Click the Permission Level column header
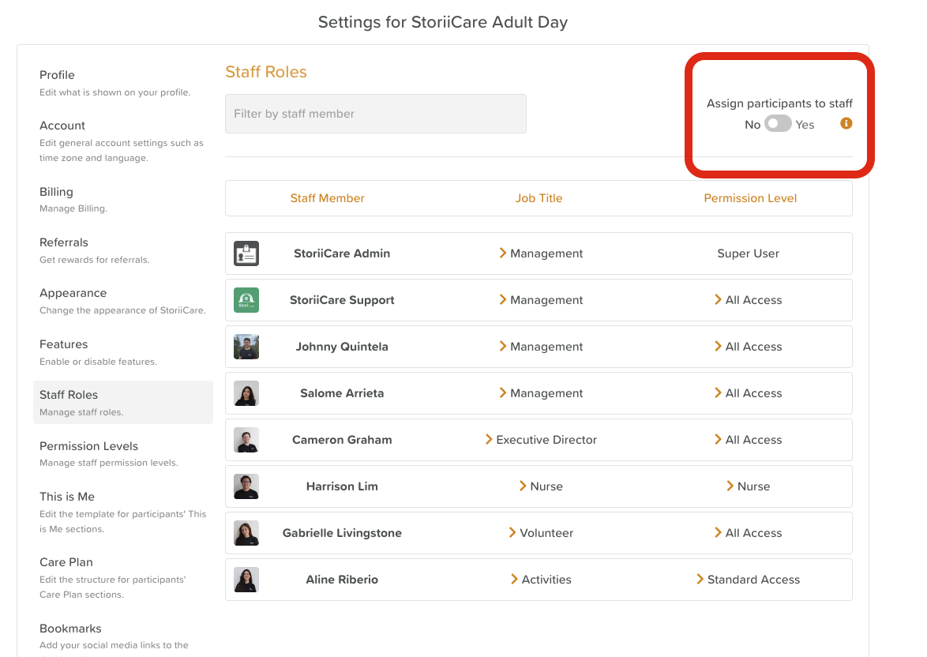This screenshot has width=927, height=657. 750,198
